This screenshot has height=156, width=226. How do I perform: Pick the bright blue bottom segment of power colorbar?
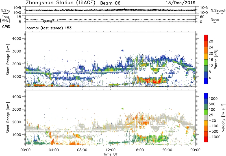tap(206, 81)
